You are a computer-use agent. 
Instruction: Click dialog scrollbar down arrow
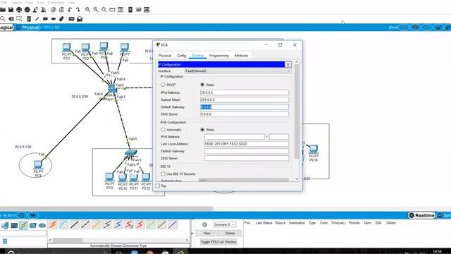pyautogui.click(x=297, y=179)
